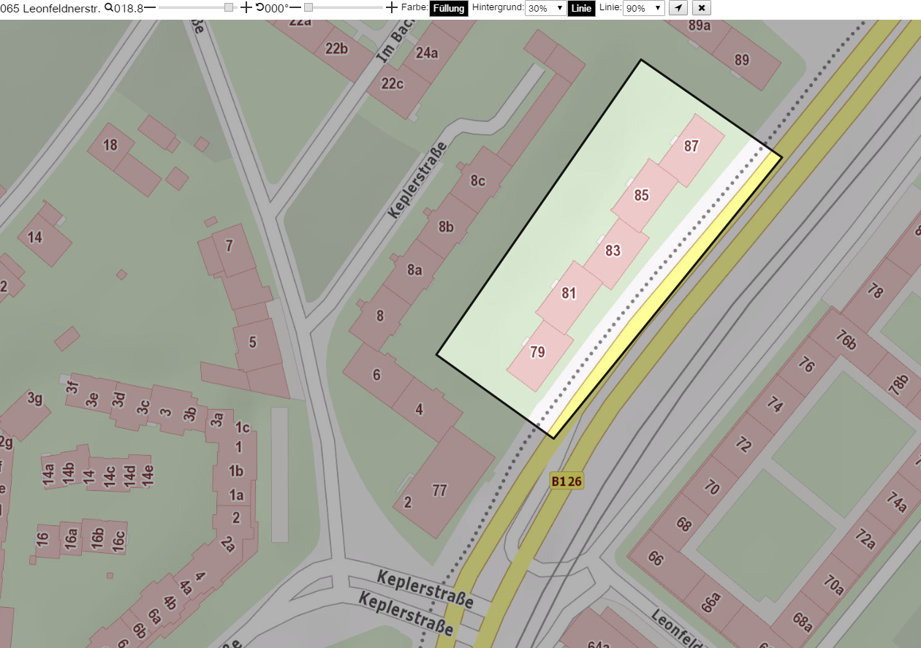Click the B126 road sign label
The image size is (921, 648).
coord(566,481)
